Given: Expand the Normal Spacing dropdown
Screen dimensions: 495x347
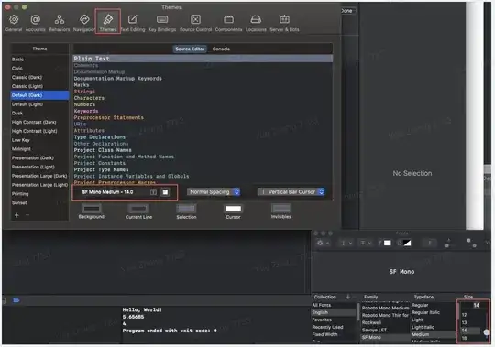Looking at the screenshot, I should click(x=214, y=192).
